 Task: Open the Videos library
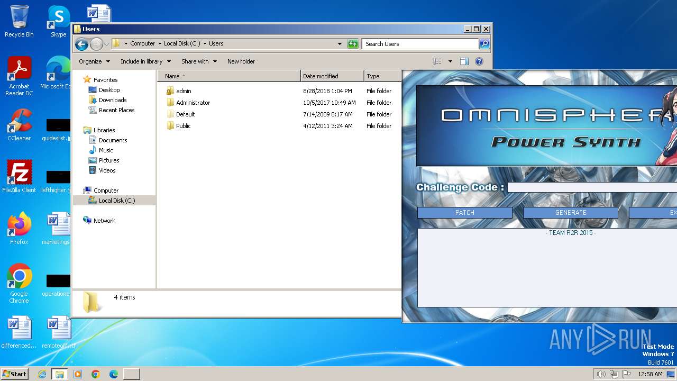click(x=107, y=170)
